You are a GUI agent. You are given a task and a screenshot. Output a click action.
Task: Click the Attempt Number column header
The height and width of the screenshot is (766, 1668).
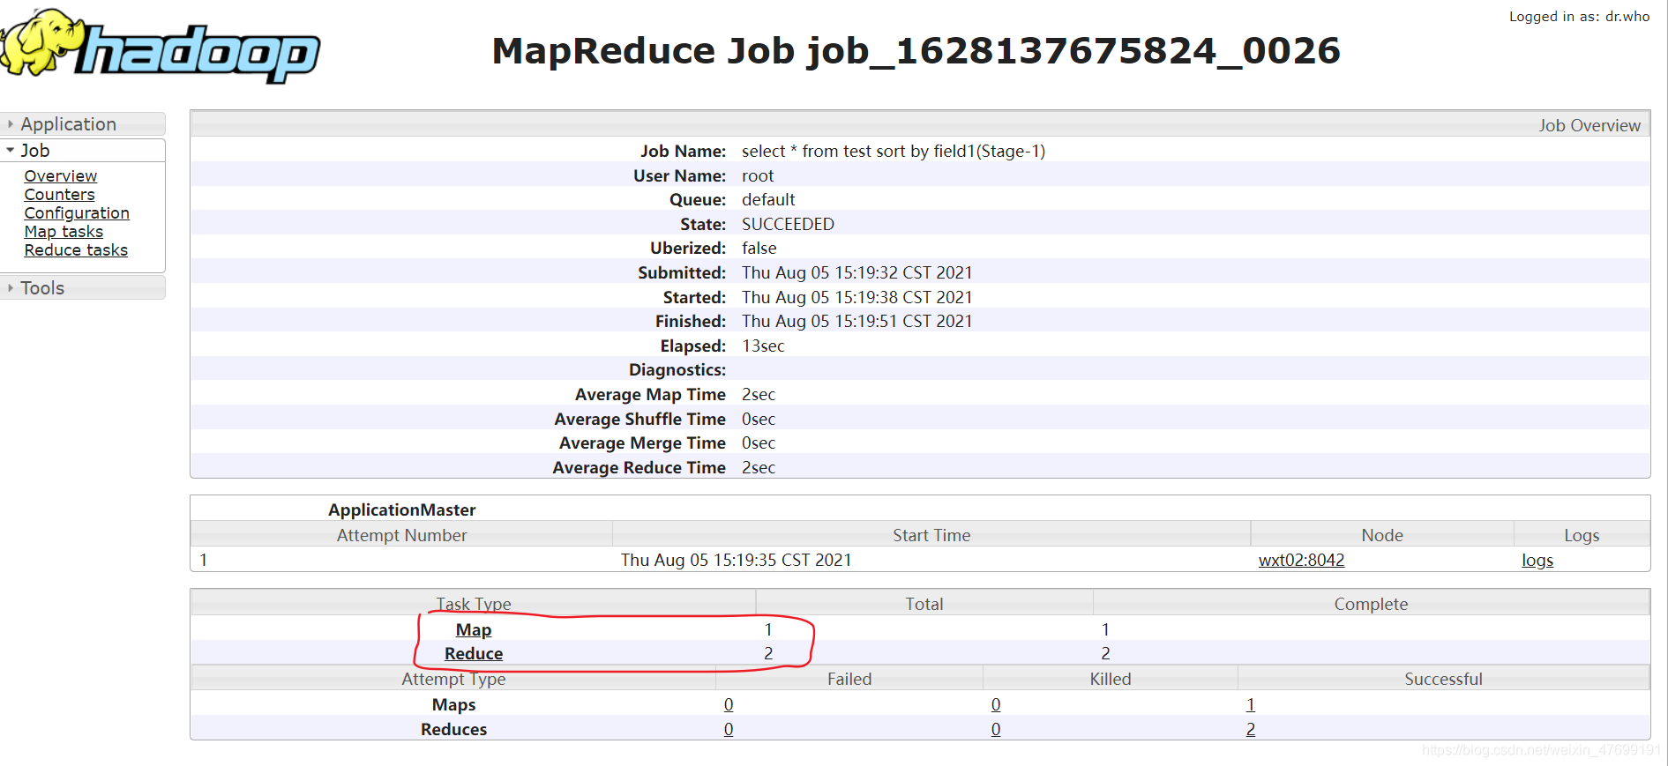[401, 535]
